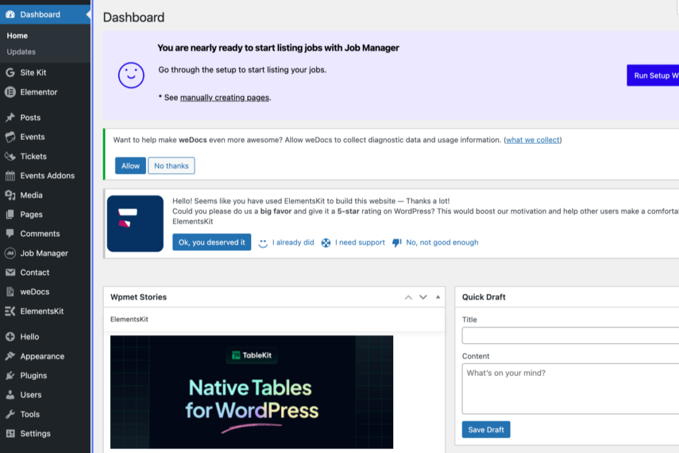
Task: Click the thumbs-down icon beside No, not good enough
Action: coord(397,243)
